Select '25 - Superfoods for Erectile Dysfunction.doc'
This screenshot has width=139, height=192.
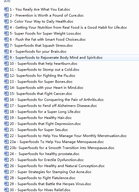coord(47,160)
